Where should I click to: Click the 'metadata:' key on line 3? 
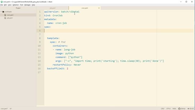tap(51, 19)
